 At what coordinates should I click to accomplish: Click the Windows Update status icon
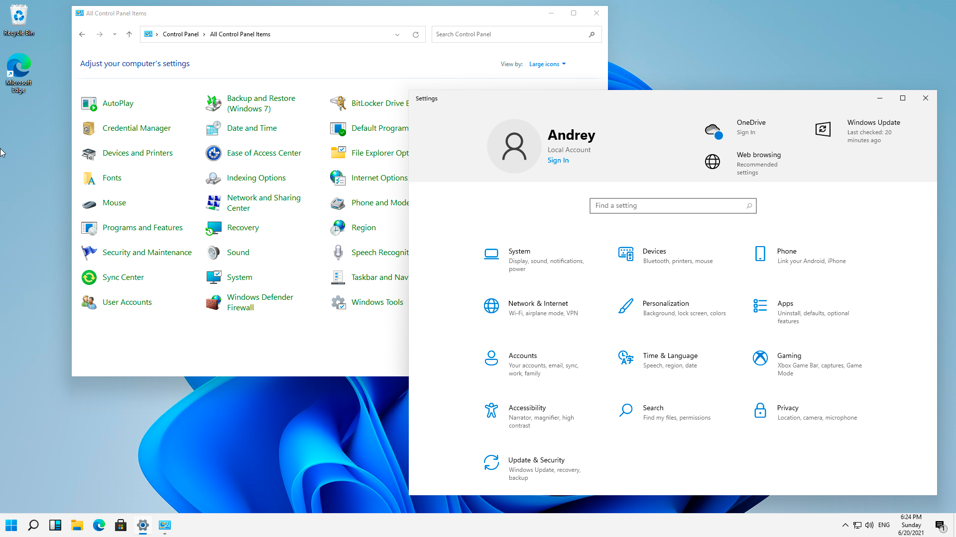(x=823, y=129)
